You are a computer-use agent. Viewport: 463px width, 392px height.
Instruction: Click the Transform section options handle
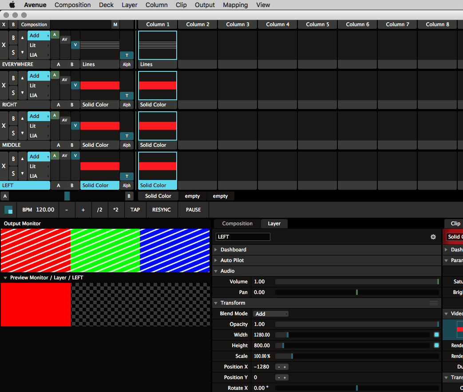[434, 303]
